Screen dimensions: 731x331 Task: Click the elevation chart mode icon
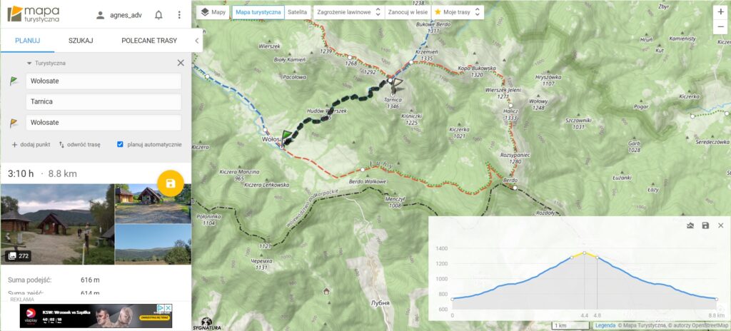(690, 225)
